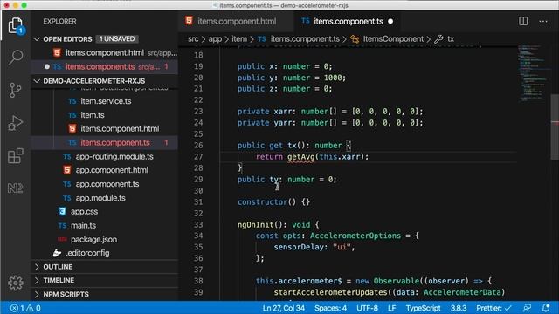Open the Explorer view in activity bar

tap(16, 25)
